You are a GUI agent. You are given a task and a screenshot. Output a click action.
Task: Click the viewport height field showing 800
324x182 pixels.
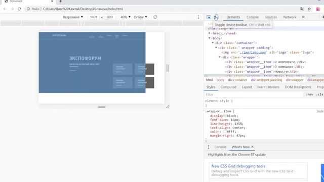[x=110, y=17]
